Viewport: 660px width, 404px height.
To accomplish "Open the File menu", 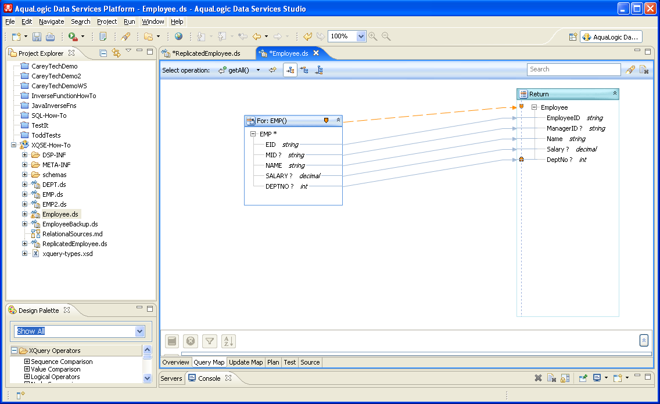I will pos(10,21).
